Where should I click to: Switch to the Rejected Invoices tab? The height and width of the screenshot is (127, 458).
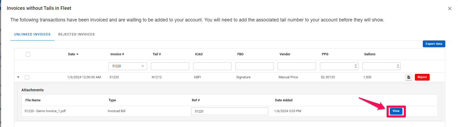click(x=76, y=34)
